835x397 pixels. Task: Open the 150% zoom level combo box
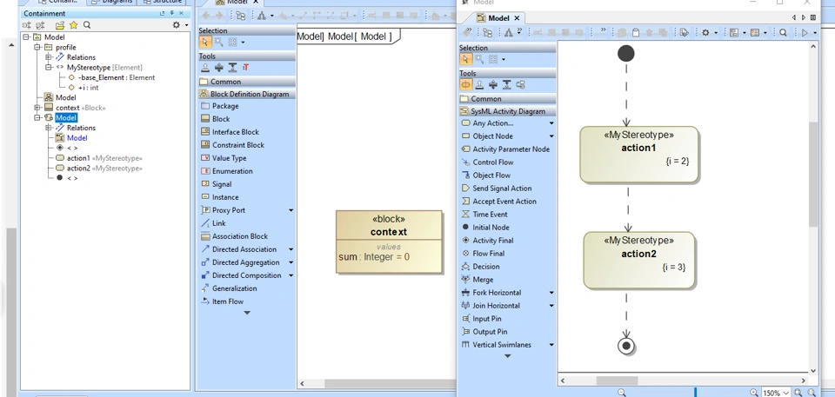[x=777, y=393]
